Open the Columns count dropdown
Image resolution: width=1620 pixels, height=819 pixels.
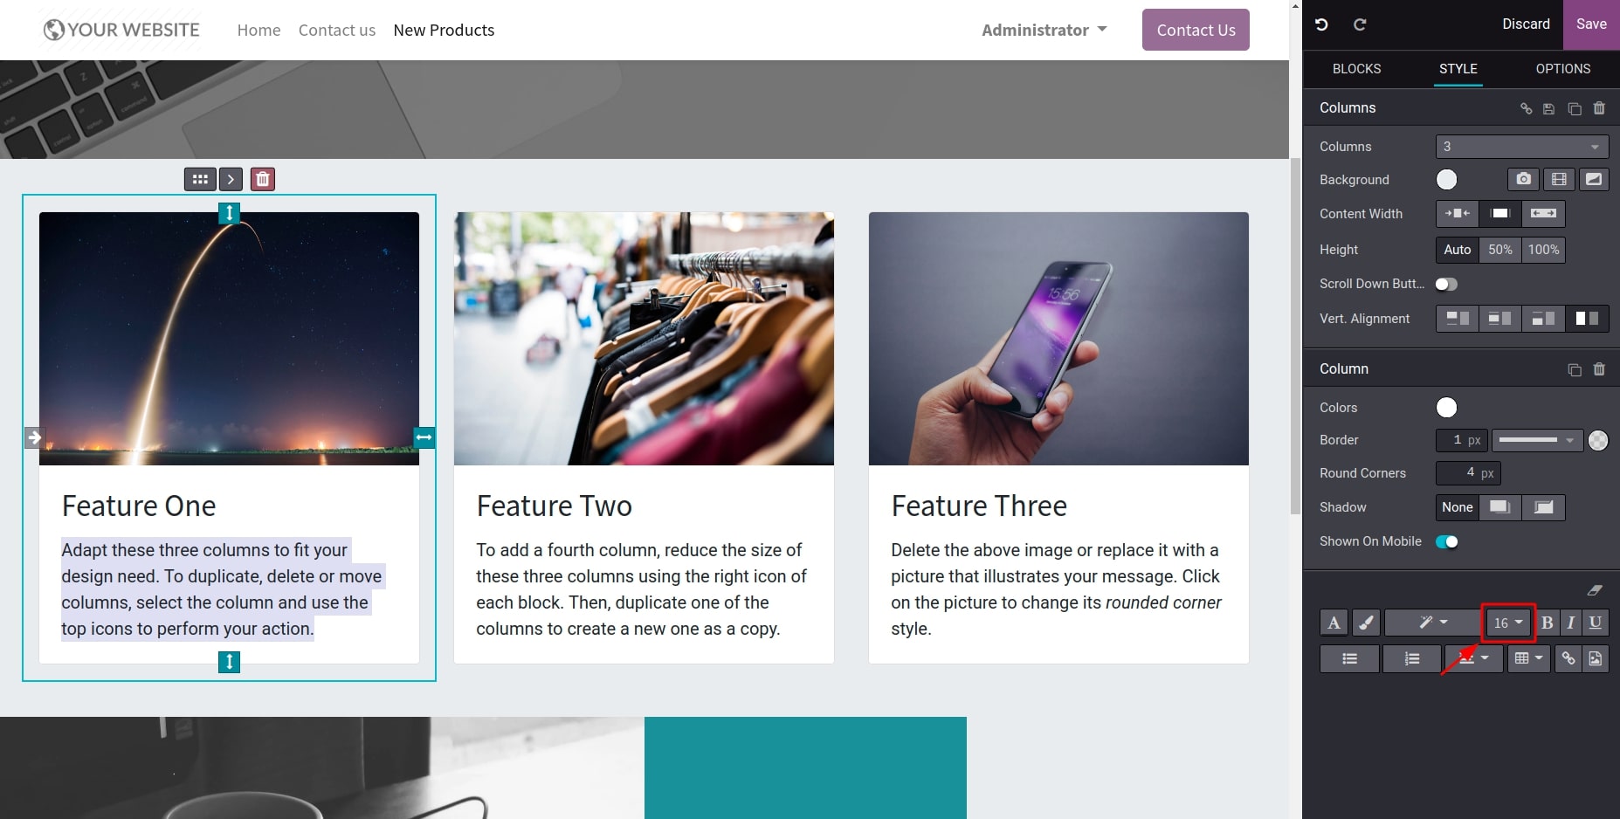[1521, 147]
